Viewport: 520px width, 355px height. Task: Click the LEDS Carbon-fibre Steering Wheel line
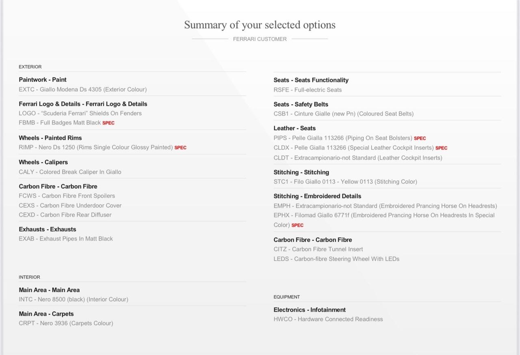coord(336,259)
